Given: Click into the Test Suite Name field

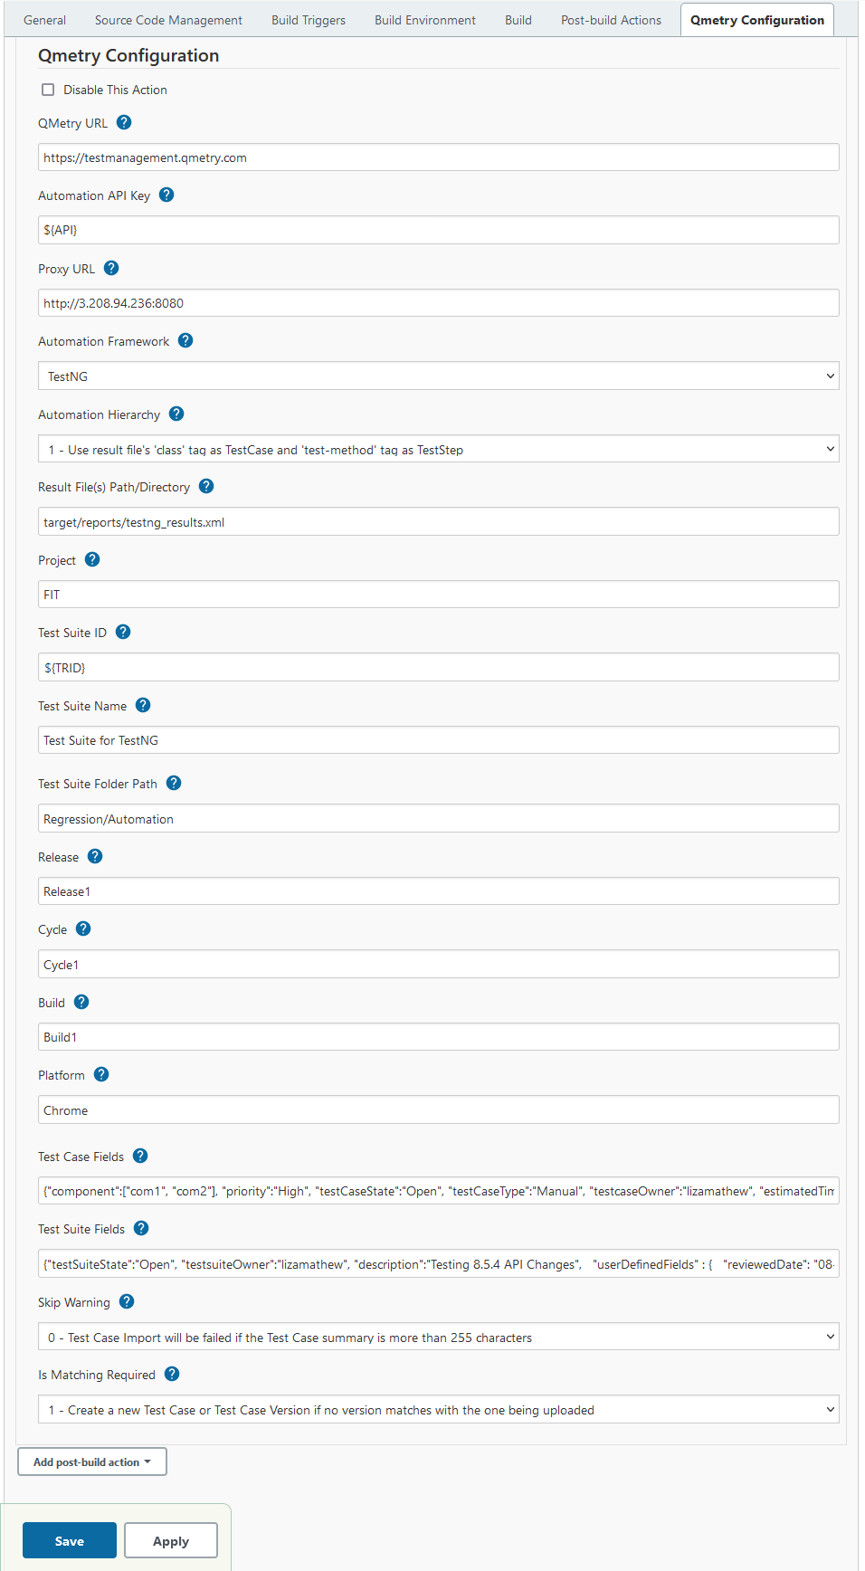Looking at the screenshot, I should coord(438,740).
